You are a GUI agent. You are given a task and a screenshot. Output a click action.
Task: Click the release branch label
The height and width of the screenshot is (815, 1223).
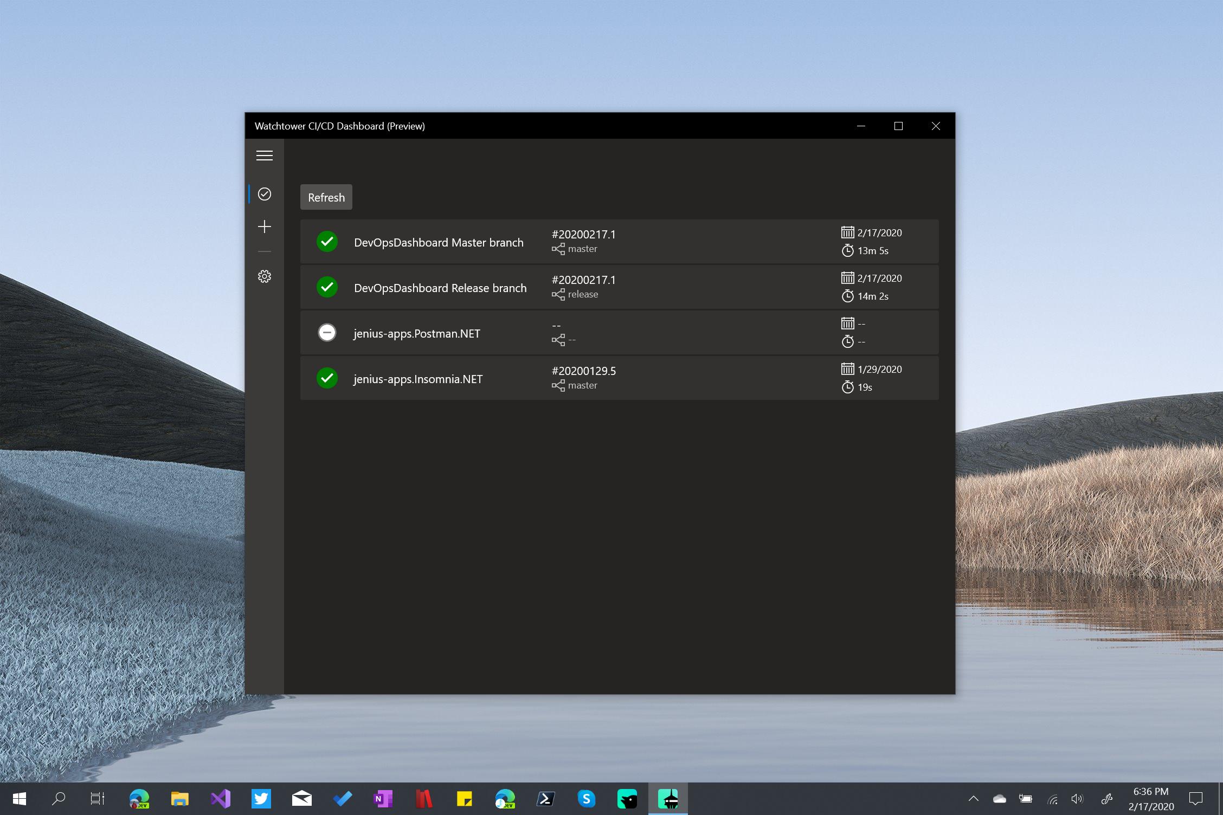[x=583, y=295]
